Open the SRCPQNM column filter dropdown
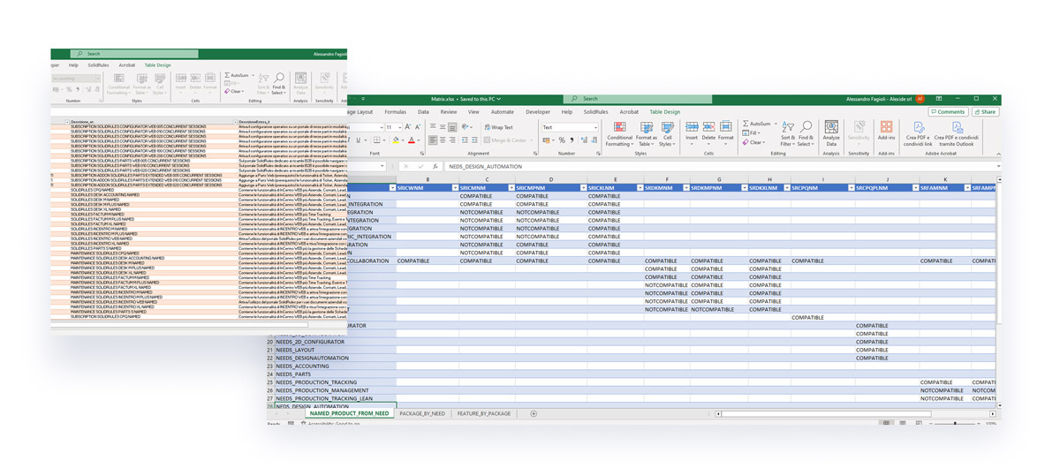The width and height of the screenshot is (1060, 476). [x=851, y=188]
